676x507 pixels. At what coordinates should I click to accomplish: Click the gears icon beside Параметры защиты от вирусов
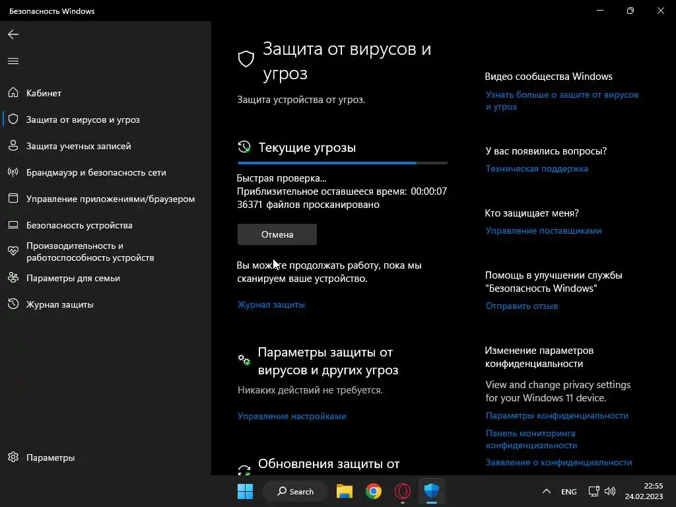[244, 360]
